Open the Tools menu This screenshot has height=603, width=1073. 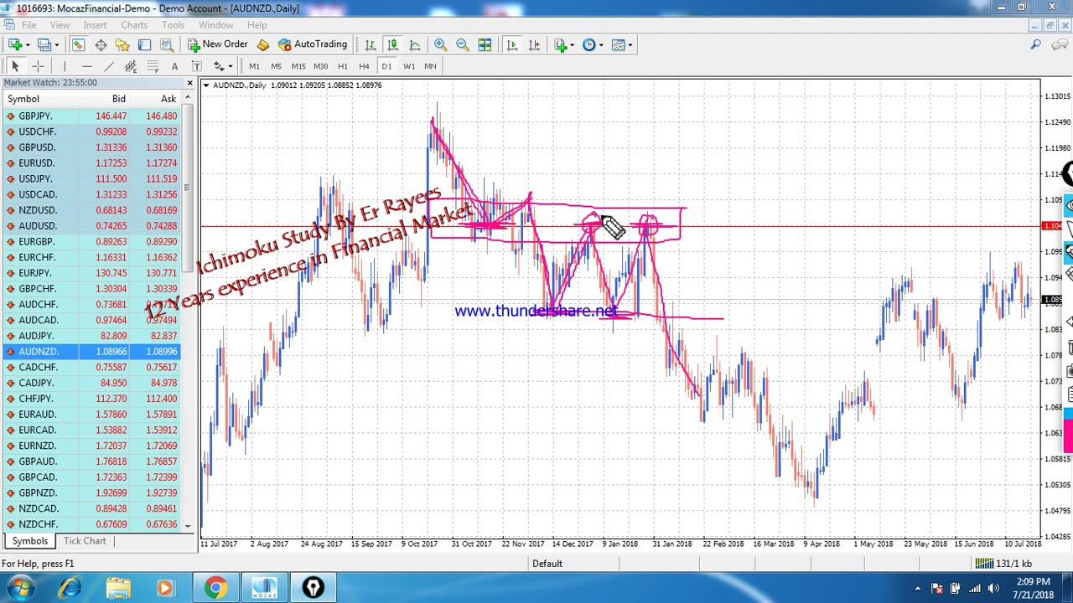[x=173, y=25]
